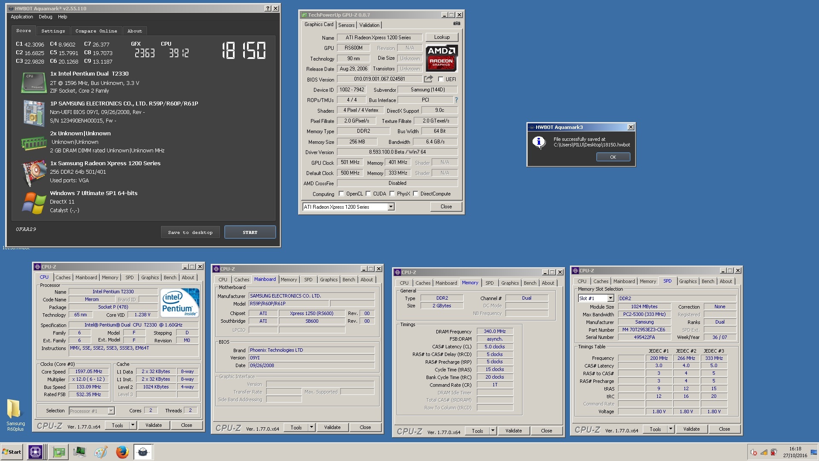Screen dimensions: 819x461
Task: Click Tools button in the CPU-Z Memory window
Action: pyautogui.click(x=477, y=431)
